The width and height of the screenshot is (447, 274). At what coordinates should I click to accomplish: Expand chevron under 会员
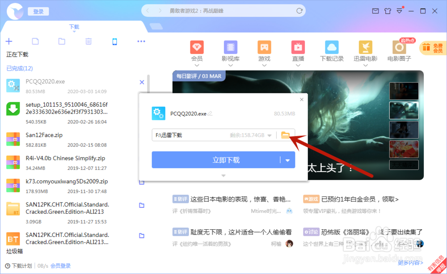pyautogui.click(x=197, y=65)
